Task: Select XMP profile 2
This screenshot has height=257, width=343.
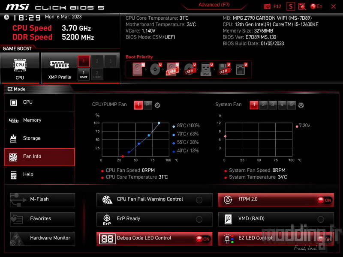Action: [x=97, y=61]
